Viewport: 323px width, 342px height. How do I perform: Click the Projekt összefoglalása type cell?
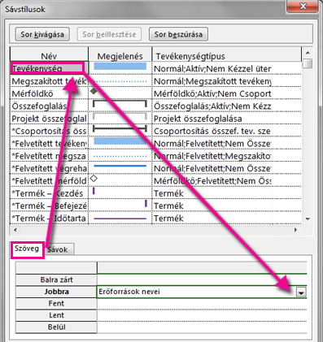[227, 119]
